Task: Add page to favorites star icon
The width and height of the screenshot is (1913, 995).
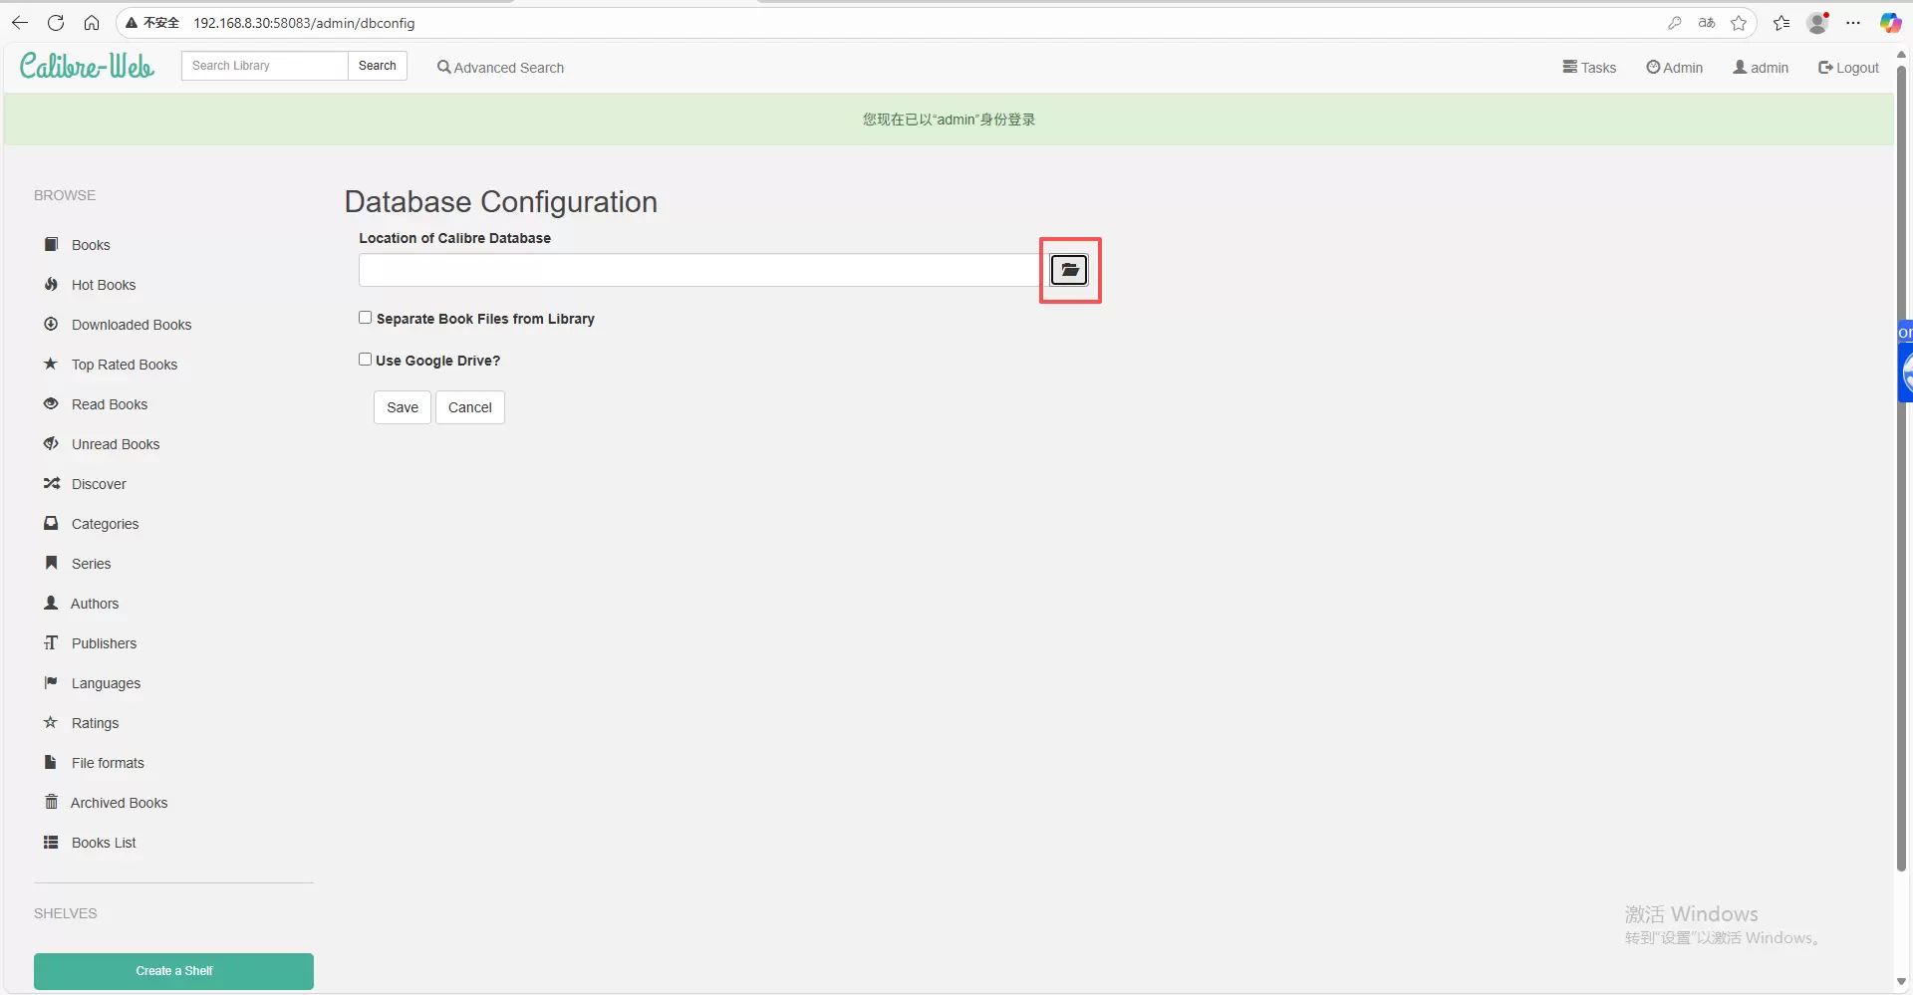Action: [x=1739, y=23]
